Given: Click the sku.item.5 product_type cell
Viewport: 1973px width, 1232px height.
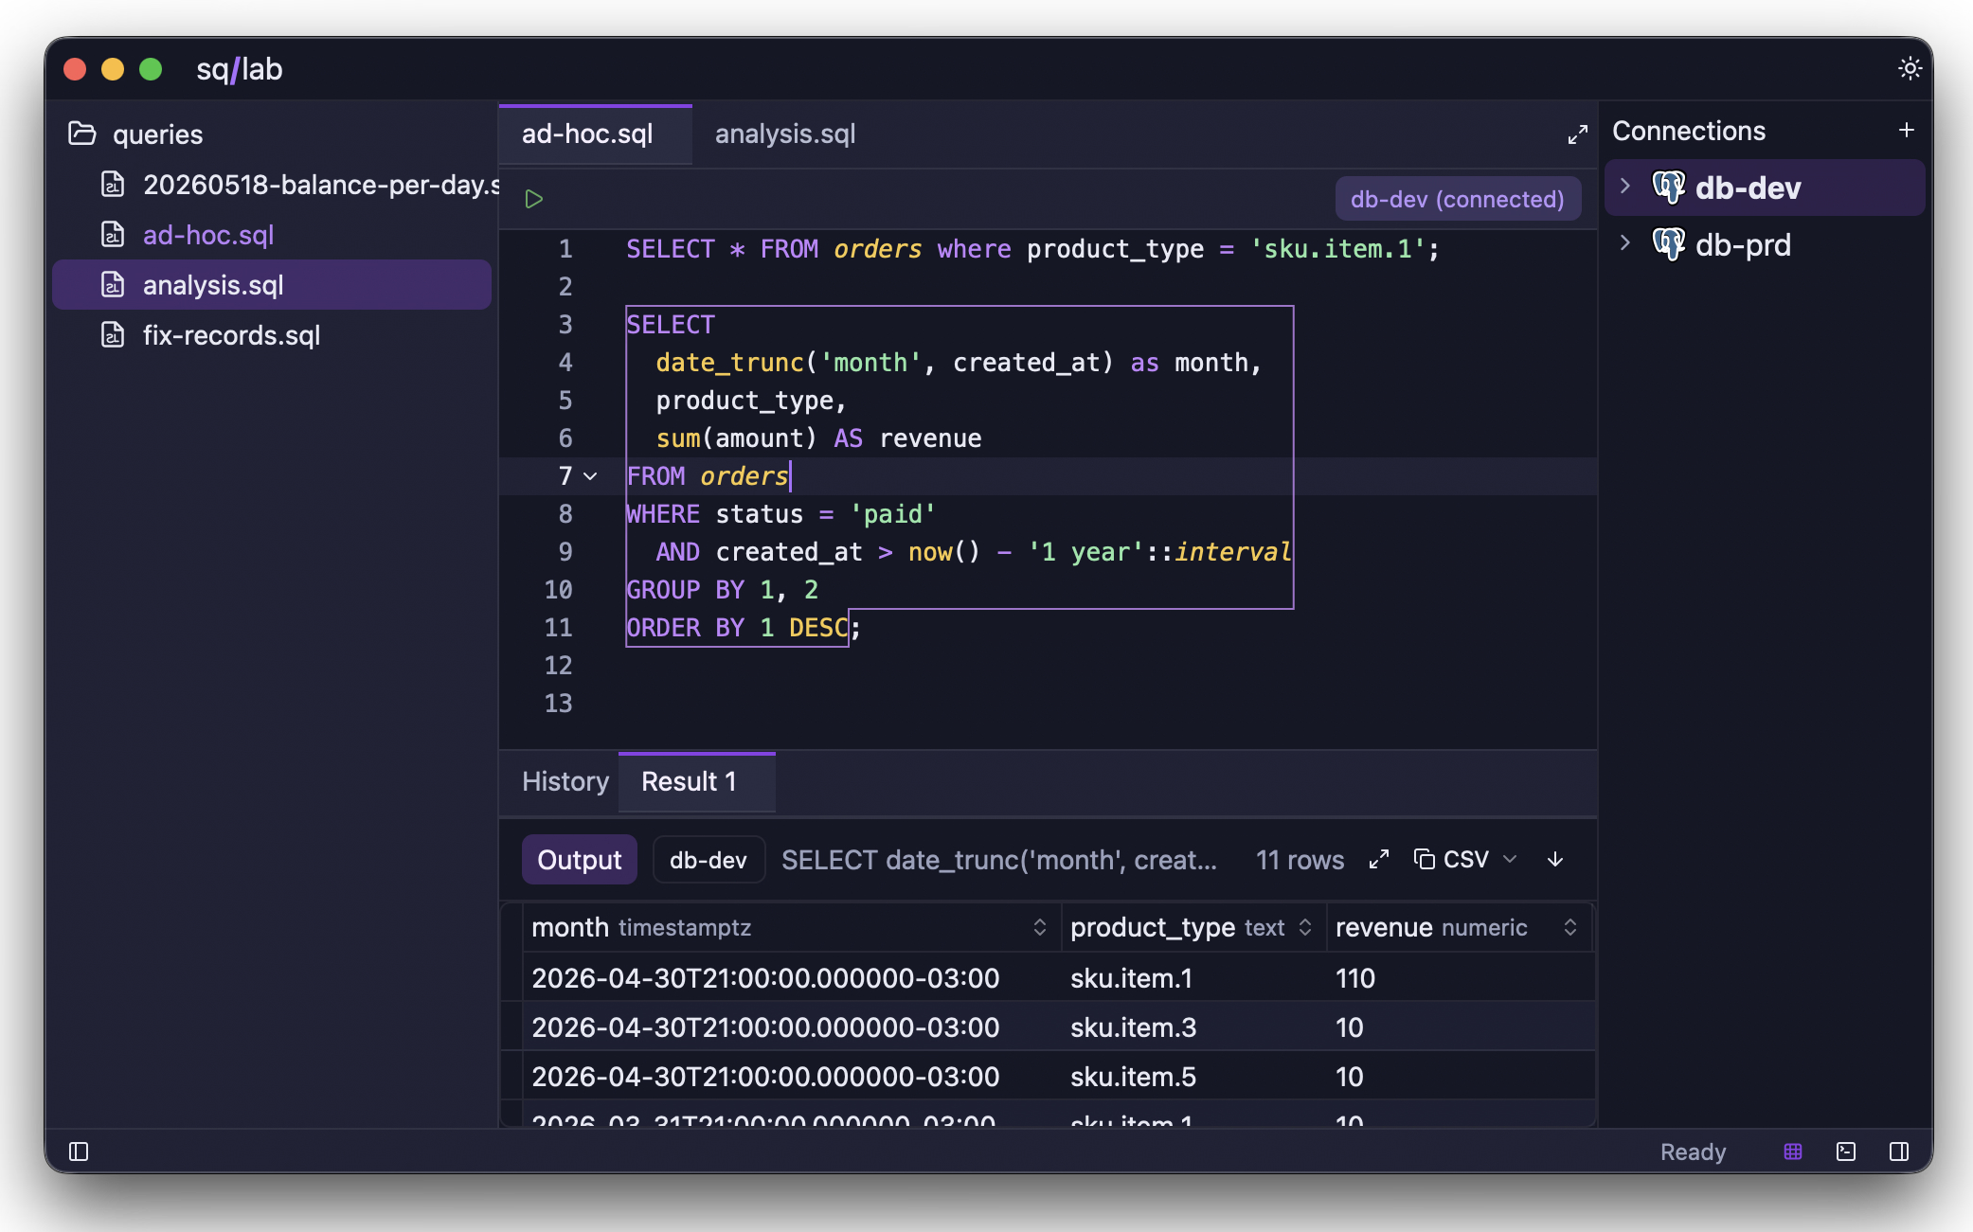Looking at the screenshot, I should 1193,1076.
